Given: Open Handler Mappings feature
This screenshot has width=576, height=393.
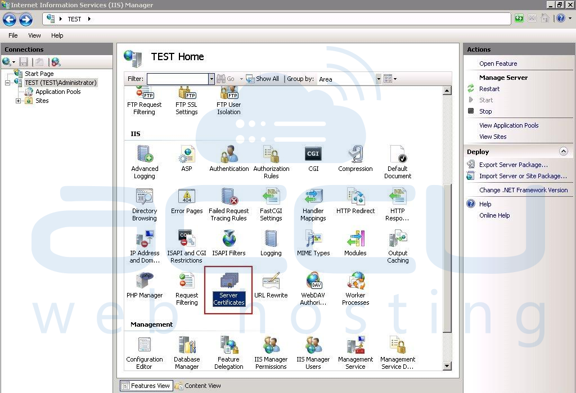Looking at the screenshot, I should point(313,205).
